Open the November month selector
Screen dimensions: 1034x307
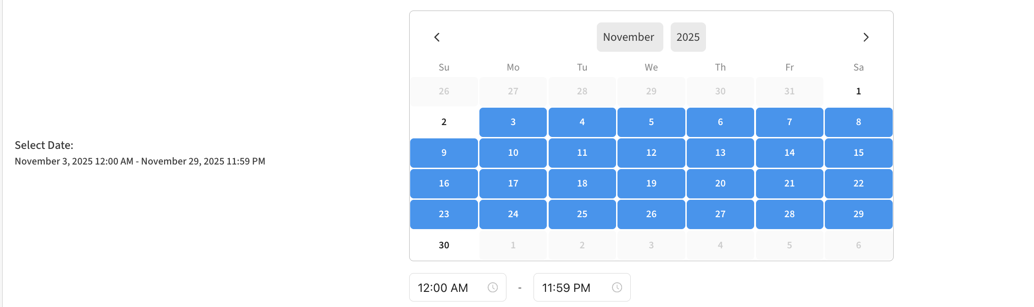tap(629, 37)
